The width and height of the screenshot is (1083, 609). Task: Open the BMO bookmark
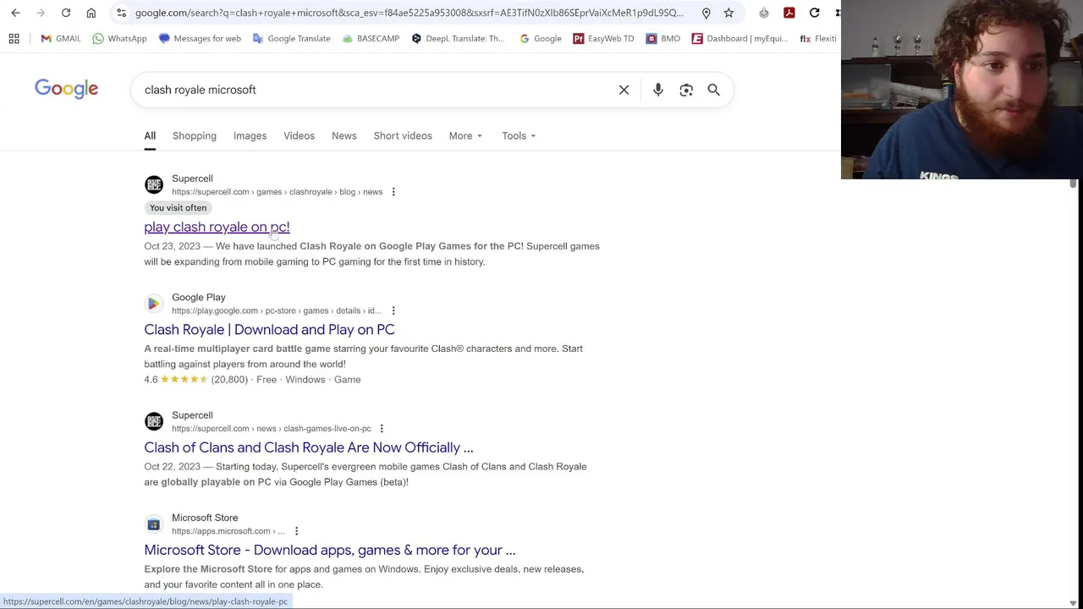click(662, 38)
